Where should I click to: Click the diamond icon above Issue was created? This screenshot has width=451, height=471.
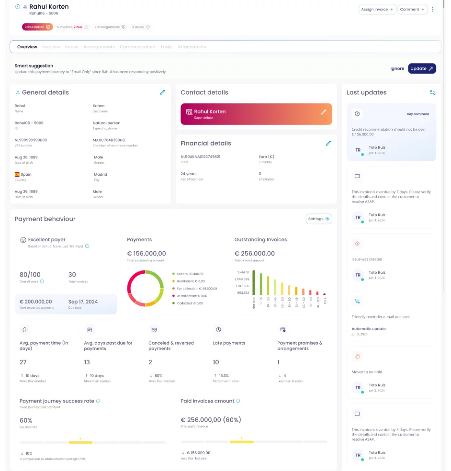click(357, 244)
